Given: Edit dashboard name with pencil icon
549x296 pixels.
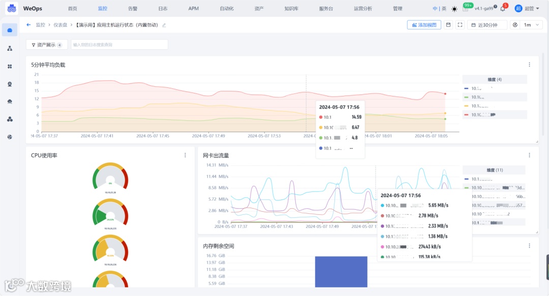Looking at the screenshot, I should [x=164, y=25].
